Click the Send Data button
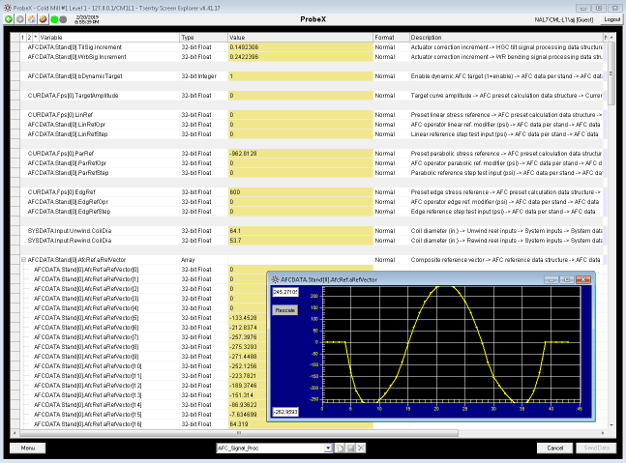Image resolution: width=626 pixels, height=463 pixels. point(596,449)
